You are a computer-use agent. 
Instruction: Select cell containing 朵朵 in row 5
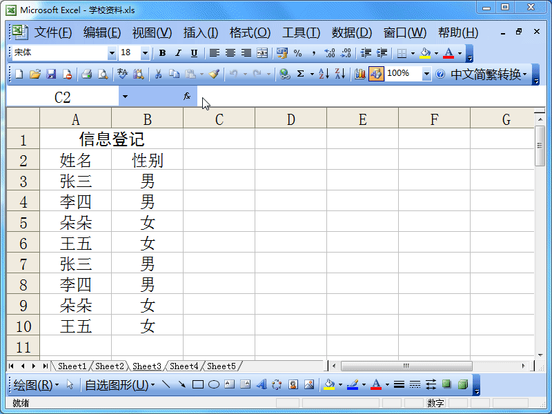pyautogui.click(x=76, y=222)
